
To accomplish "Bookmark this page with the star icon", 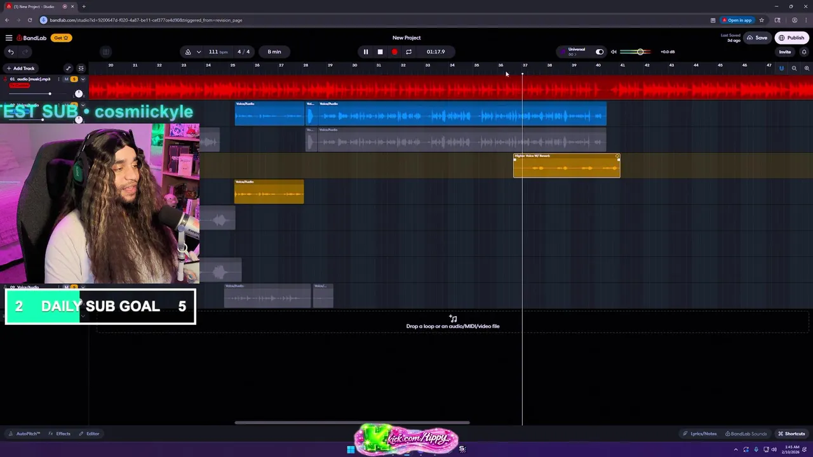I will point(762,20).
